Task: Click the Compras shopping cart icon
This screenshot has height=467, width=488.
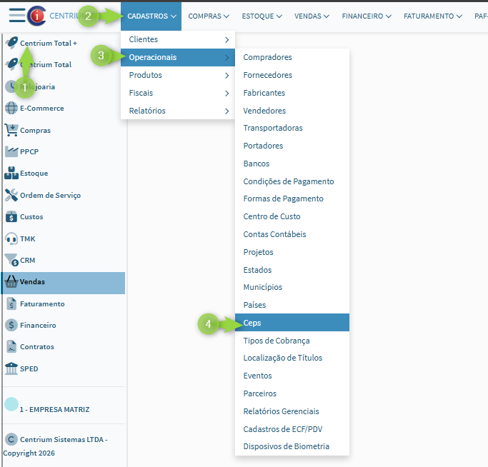Action: tap(11, 130)
